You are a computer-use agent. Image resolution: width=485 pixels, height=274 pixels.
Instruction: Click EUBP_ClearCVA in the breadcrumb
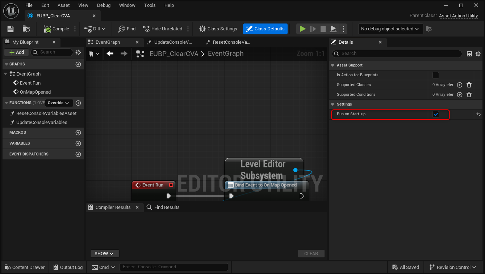click(x=174, y=53)
